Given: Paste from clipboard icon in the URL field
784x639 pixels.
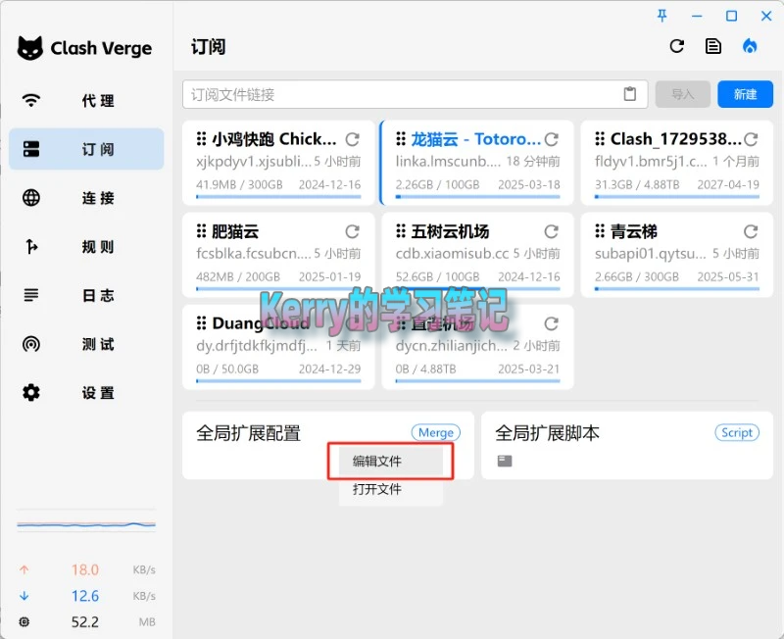Looking at the screenshot, I should [x=630, y=94].
